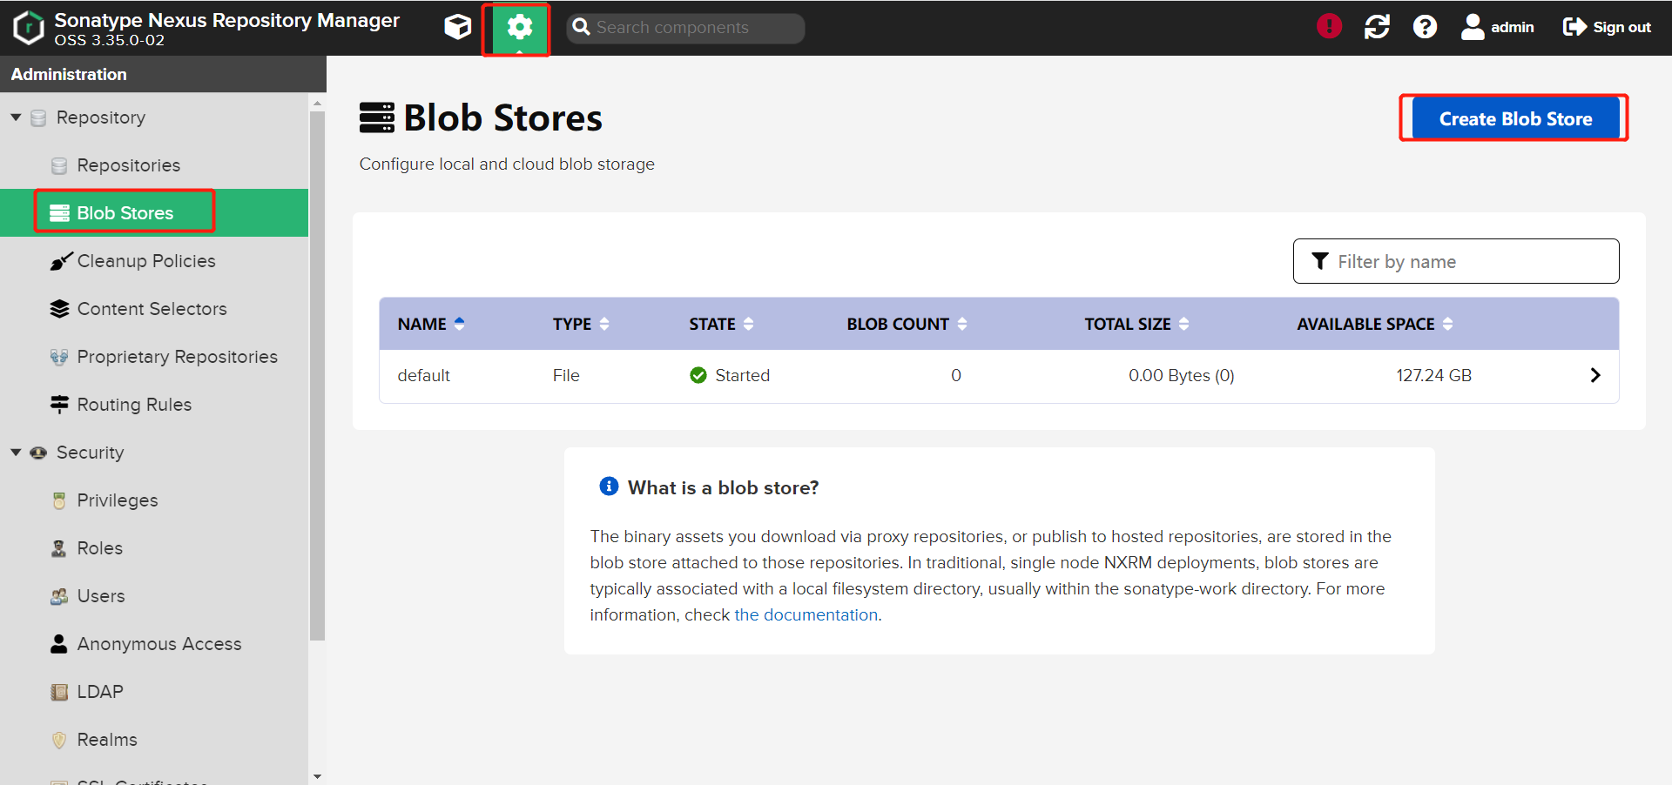Screen dimensions: 1672x785
Task: Click the LDAP book icon
Action: coord(59,692)
